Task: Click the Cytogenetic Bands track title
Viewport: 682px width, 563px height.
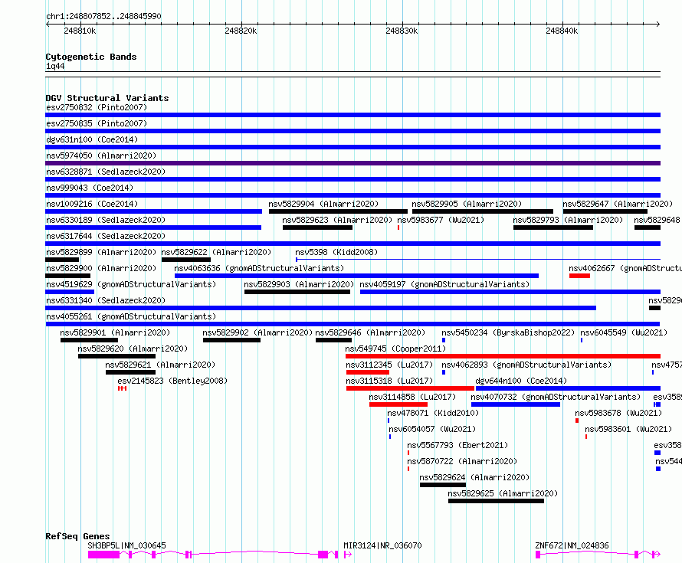Action: point(91,57)
